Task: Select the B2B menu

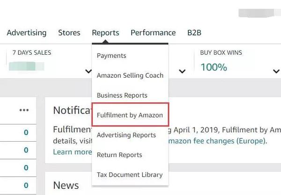Action: pyautogui.click(x=194, y=33)
